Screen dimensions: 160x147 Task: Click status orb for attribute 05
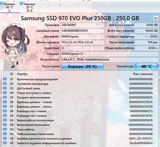click(5, 97)
